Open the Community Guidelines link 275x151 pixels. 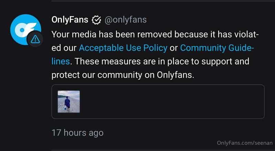[x=217, y=48]
